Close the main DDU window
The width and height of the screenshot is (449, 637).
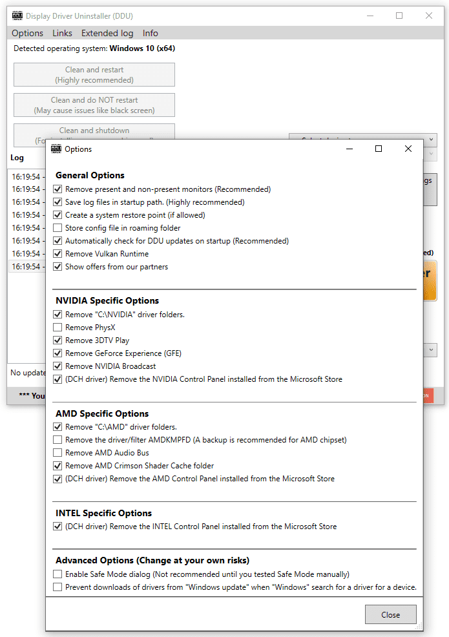(x=429, y=16)
